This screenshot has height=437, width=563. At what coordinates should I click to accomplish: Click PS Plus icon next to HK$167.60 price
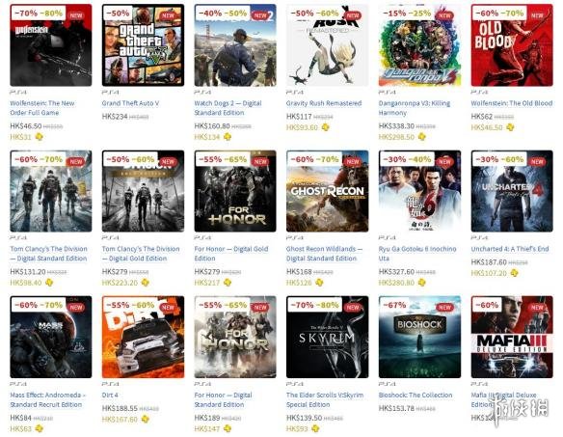145,419
